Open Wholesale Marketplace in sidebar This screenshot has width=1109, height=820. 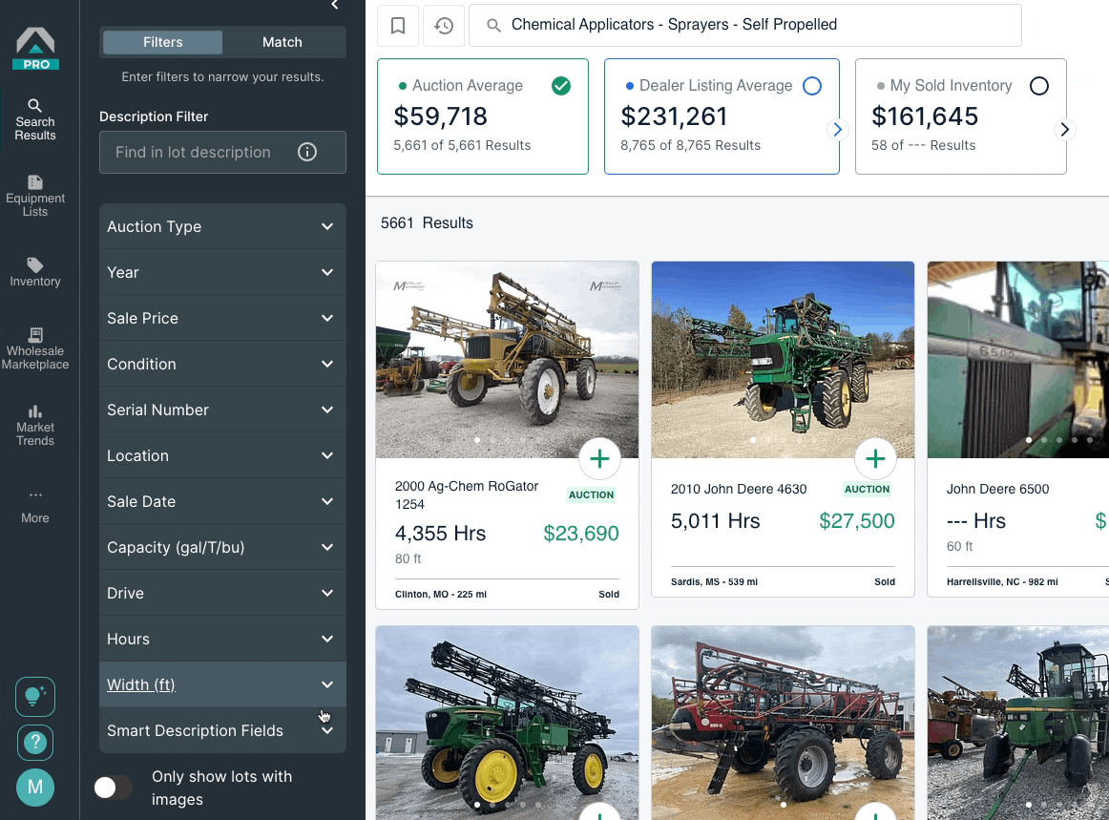(35, 348)
